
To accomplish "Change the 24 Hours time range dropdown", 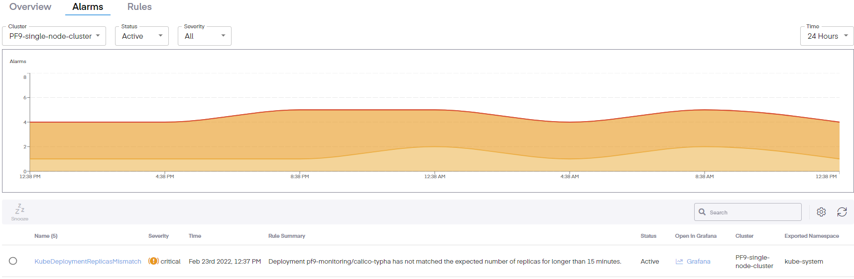I will 827,36.
